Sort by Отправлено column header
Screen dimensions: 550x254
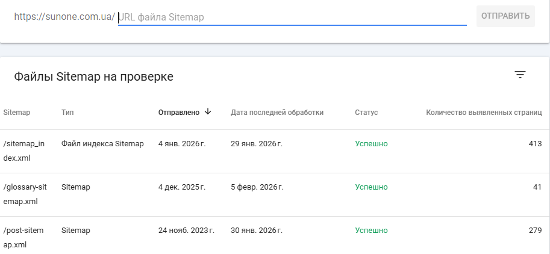[x=178, y=113]
